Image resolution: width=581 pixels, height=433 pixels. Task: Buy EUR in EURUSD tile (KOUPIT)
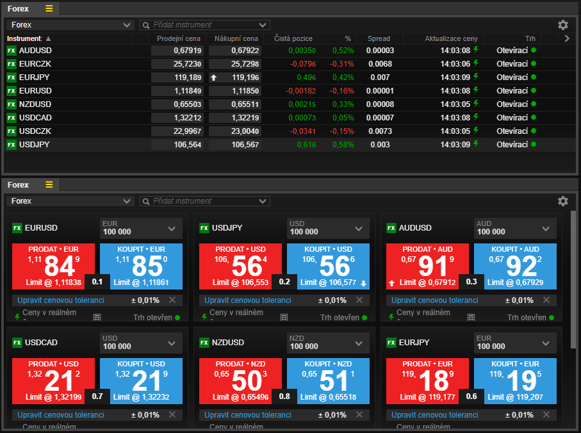tap(141, 266)
